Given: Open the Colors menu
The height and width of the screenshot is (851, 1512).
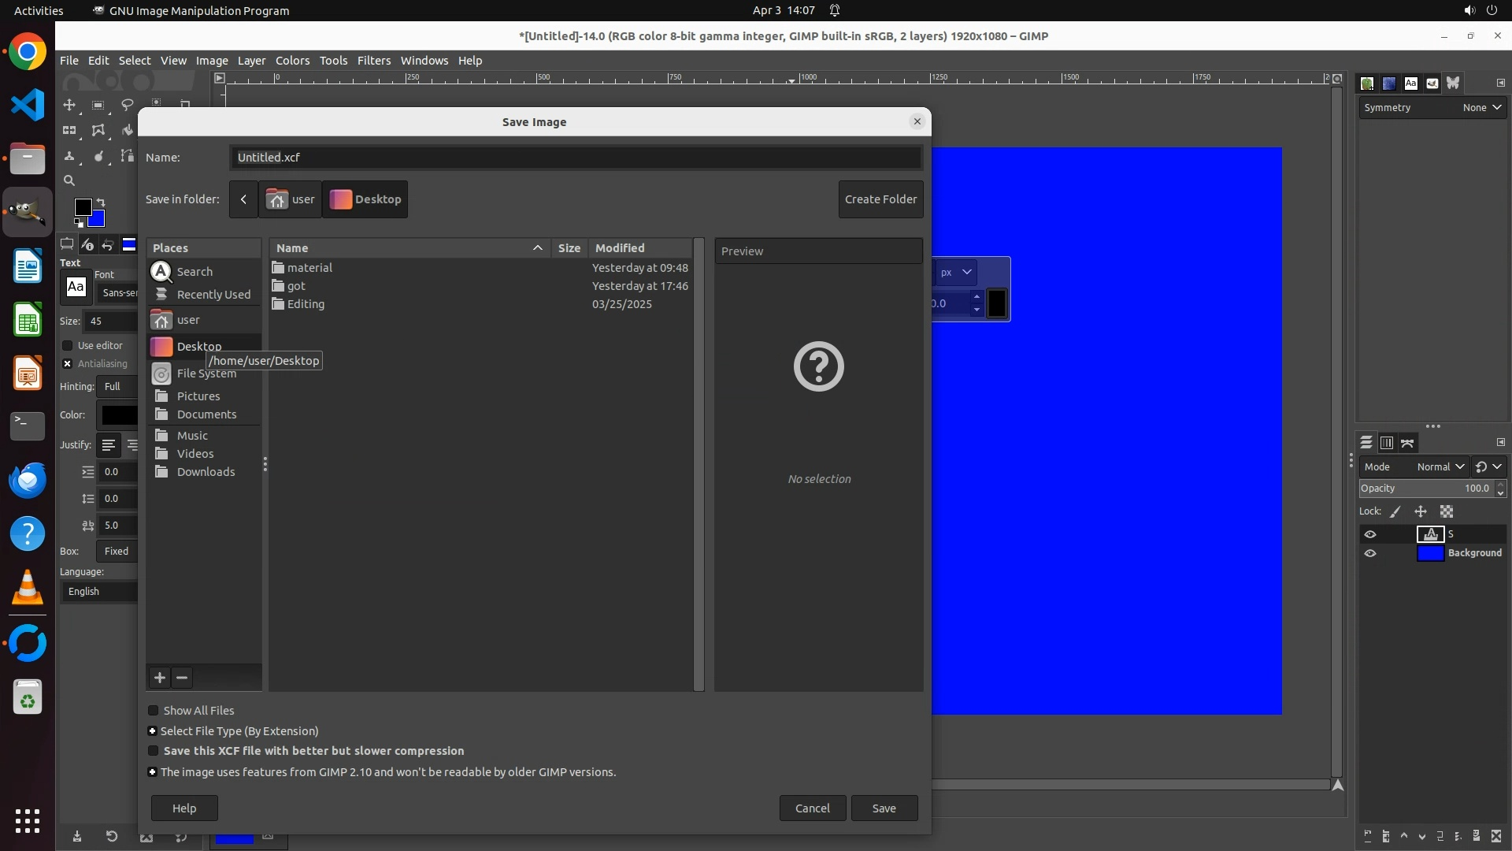Looking at the screenshot, I should 292,61.
